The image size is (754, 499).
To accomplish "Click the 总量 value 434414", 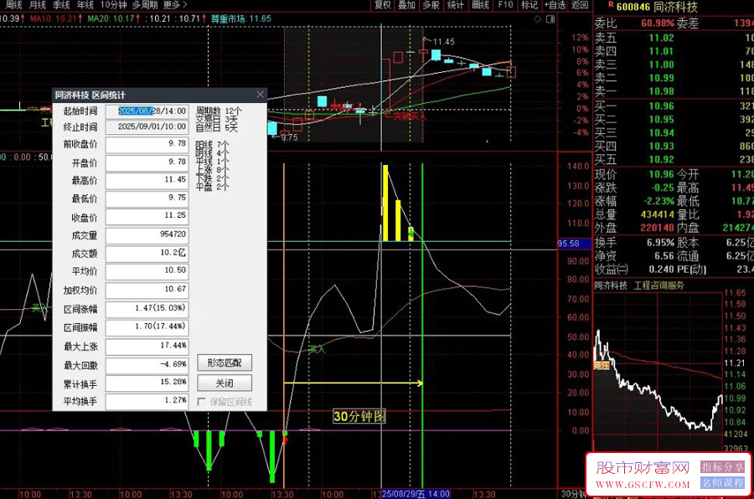I will (658, 214).
